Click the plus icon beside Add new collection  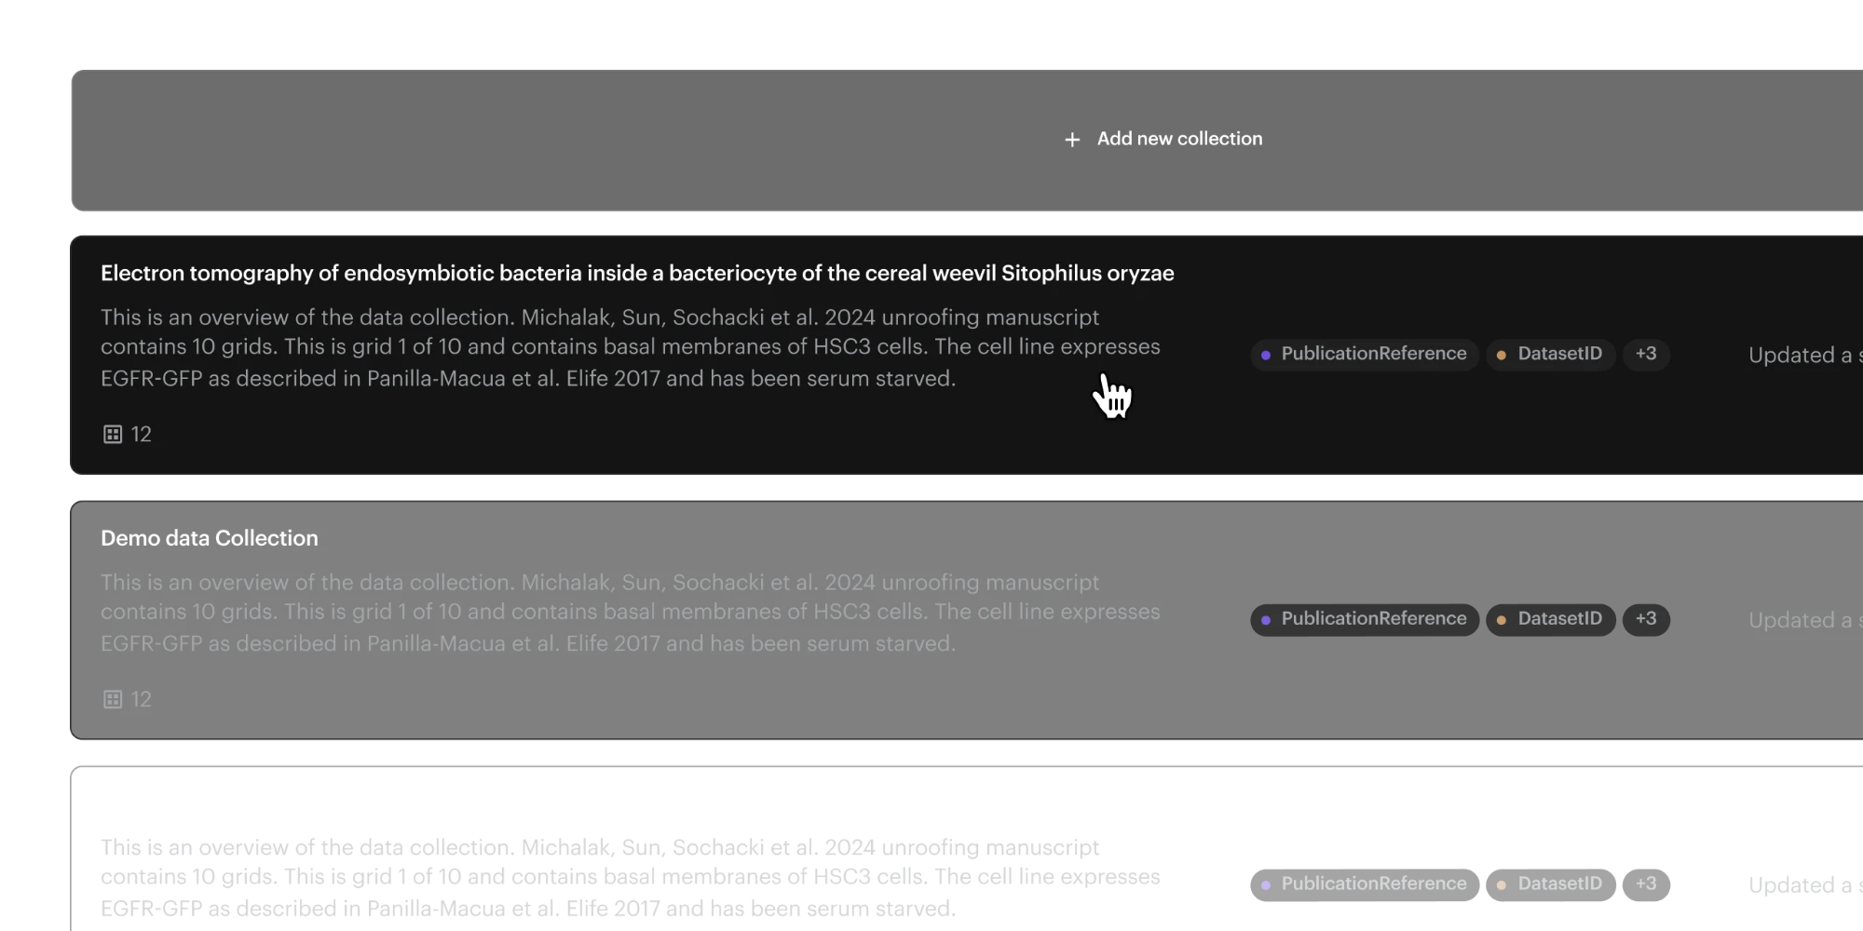(x=1072, y=140)
